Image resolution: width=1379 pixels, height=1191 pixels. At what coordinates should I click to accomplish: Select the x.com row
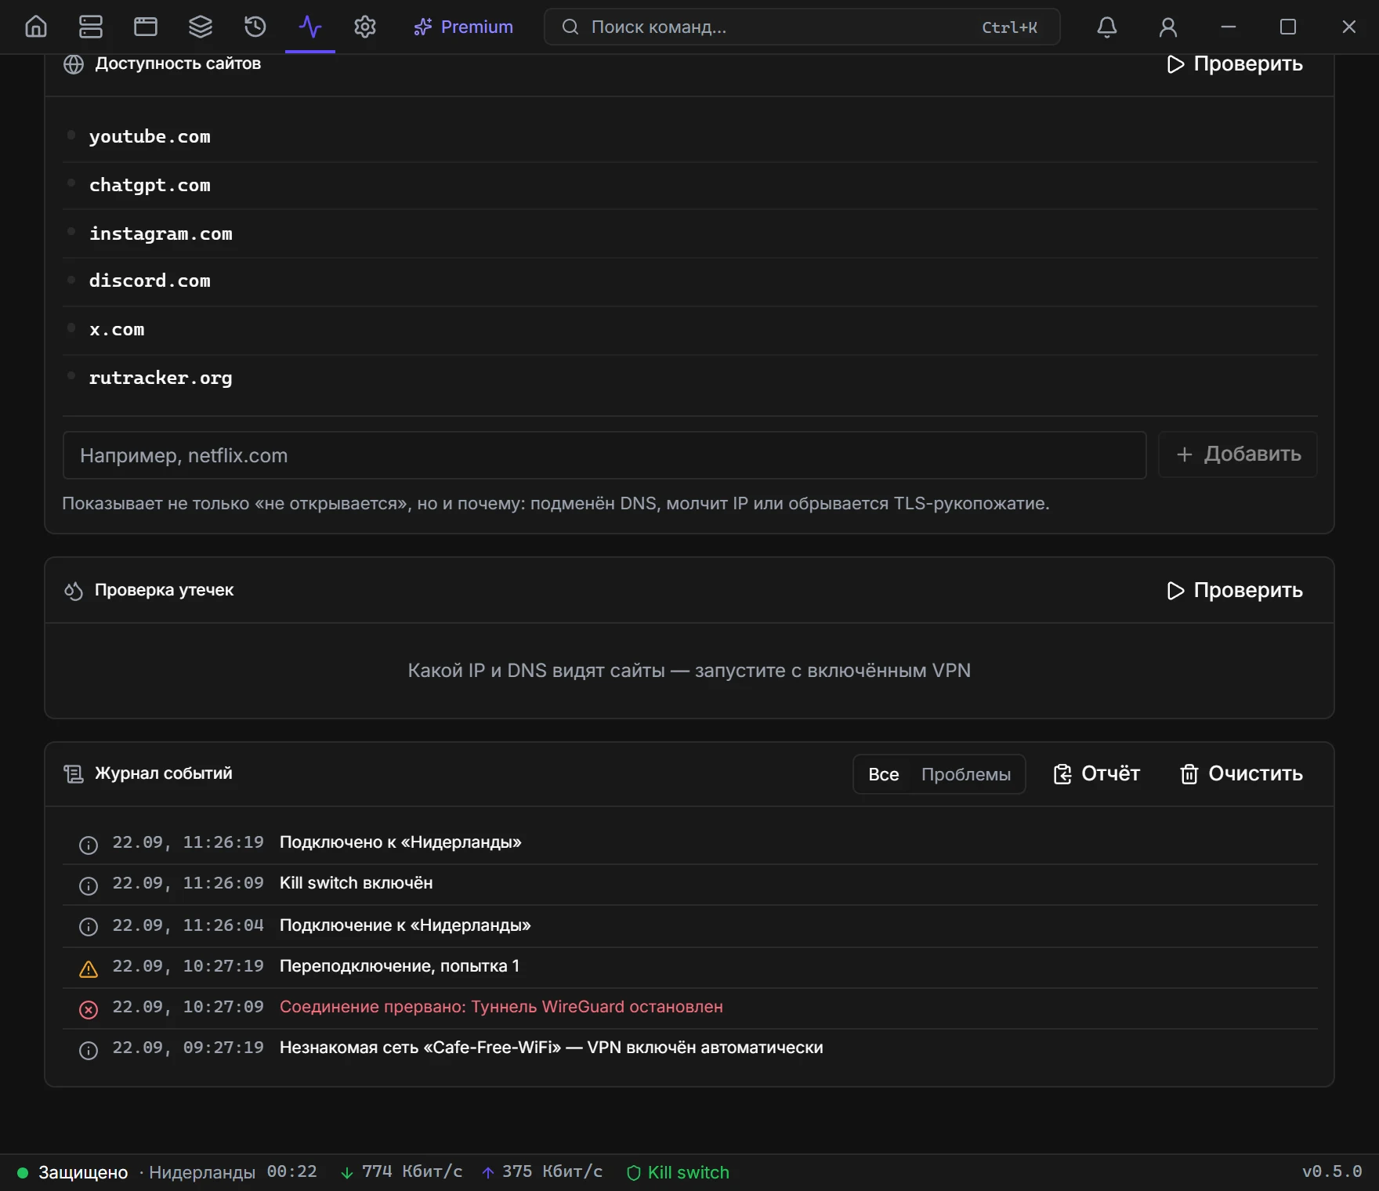point(690,329)
